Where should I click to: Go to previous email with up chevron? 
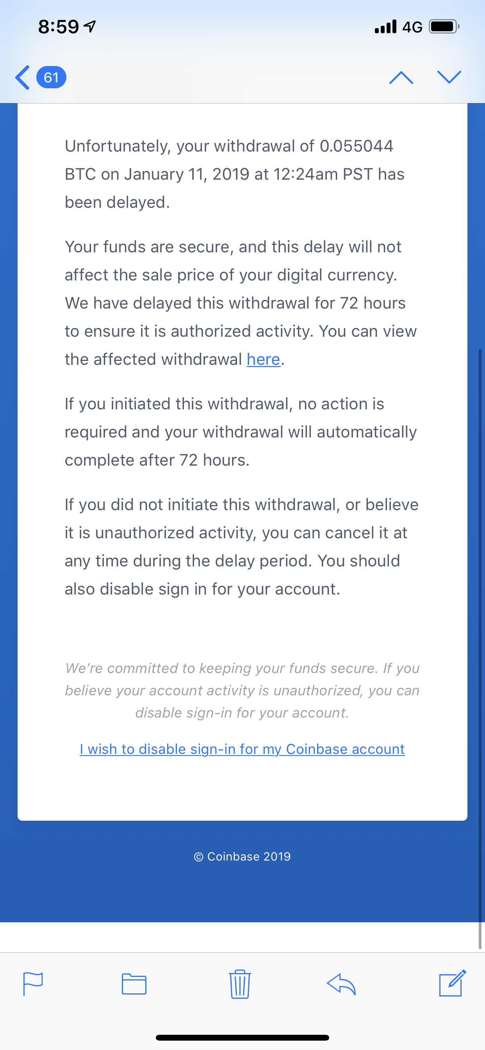pyautogui.click(x=401, y=77)
